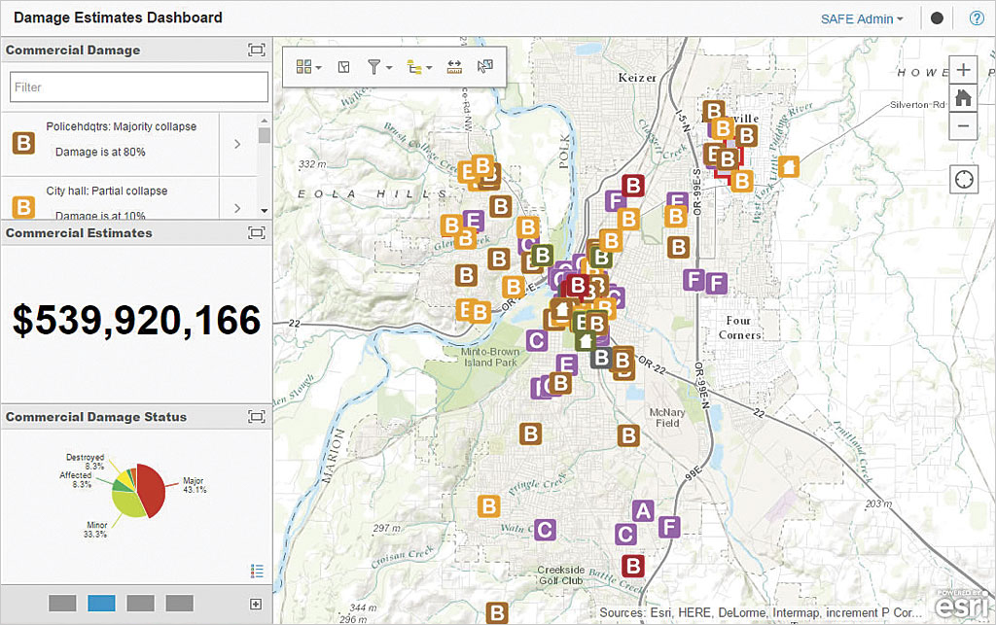Screen dimensions: 996x625
Task: Return map to home extent
Action: (963, 97)
